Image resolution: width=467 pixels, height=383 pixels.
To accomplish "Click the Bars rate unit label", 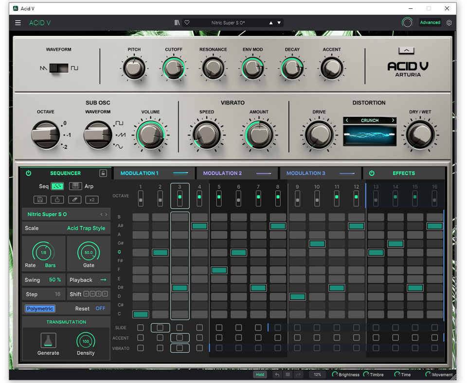I will [x=50, y=266].
